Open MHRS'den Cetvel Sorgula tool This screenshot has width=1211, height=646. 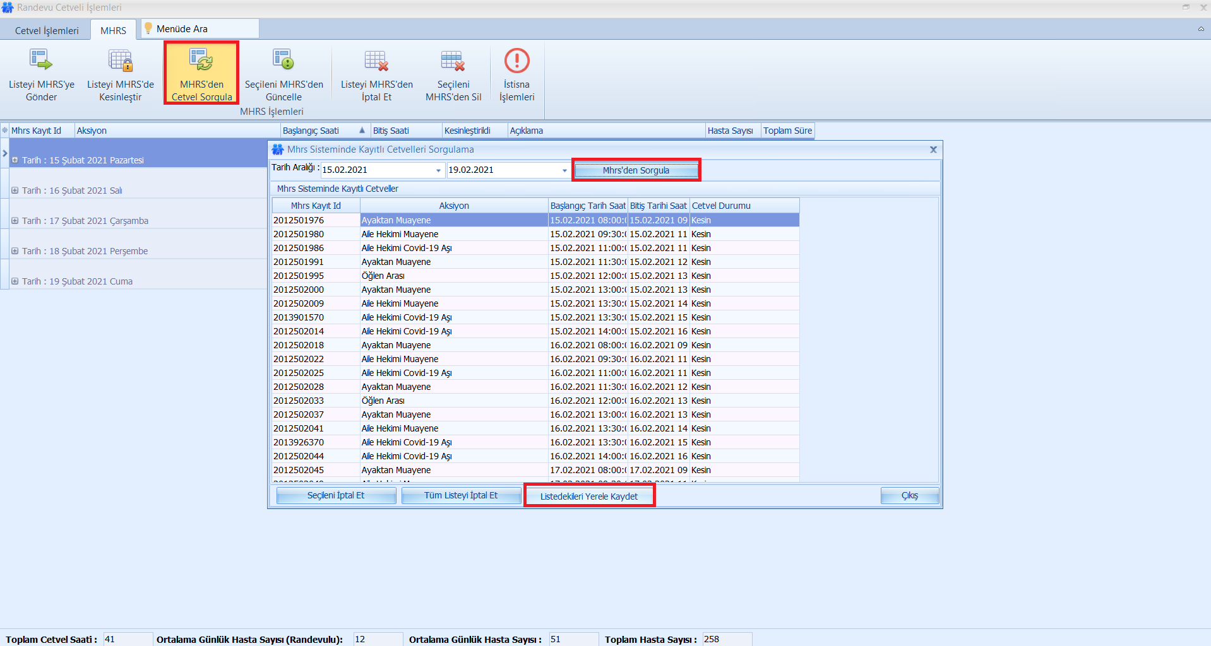(201, 61)
